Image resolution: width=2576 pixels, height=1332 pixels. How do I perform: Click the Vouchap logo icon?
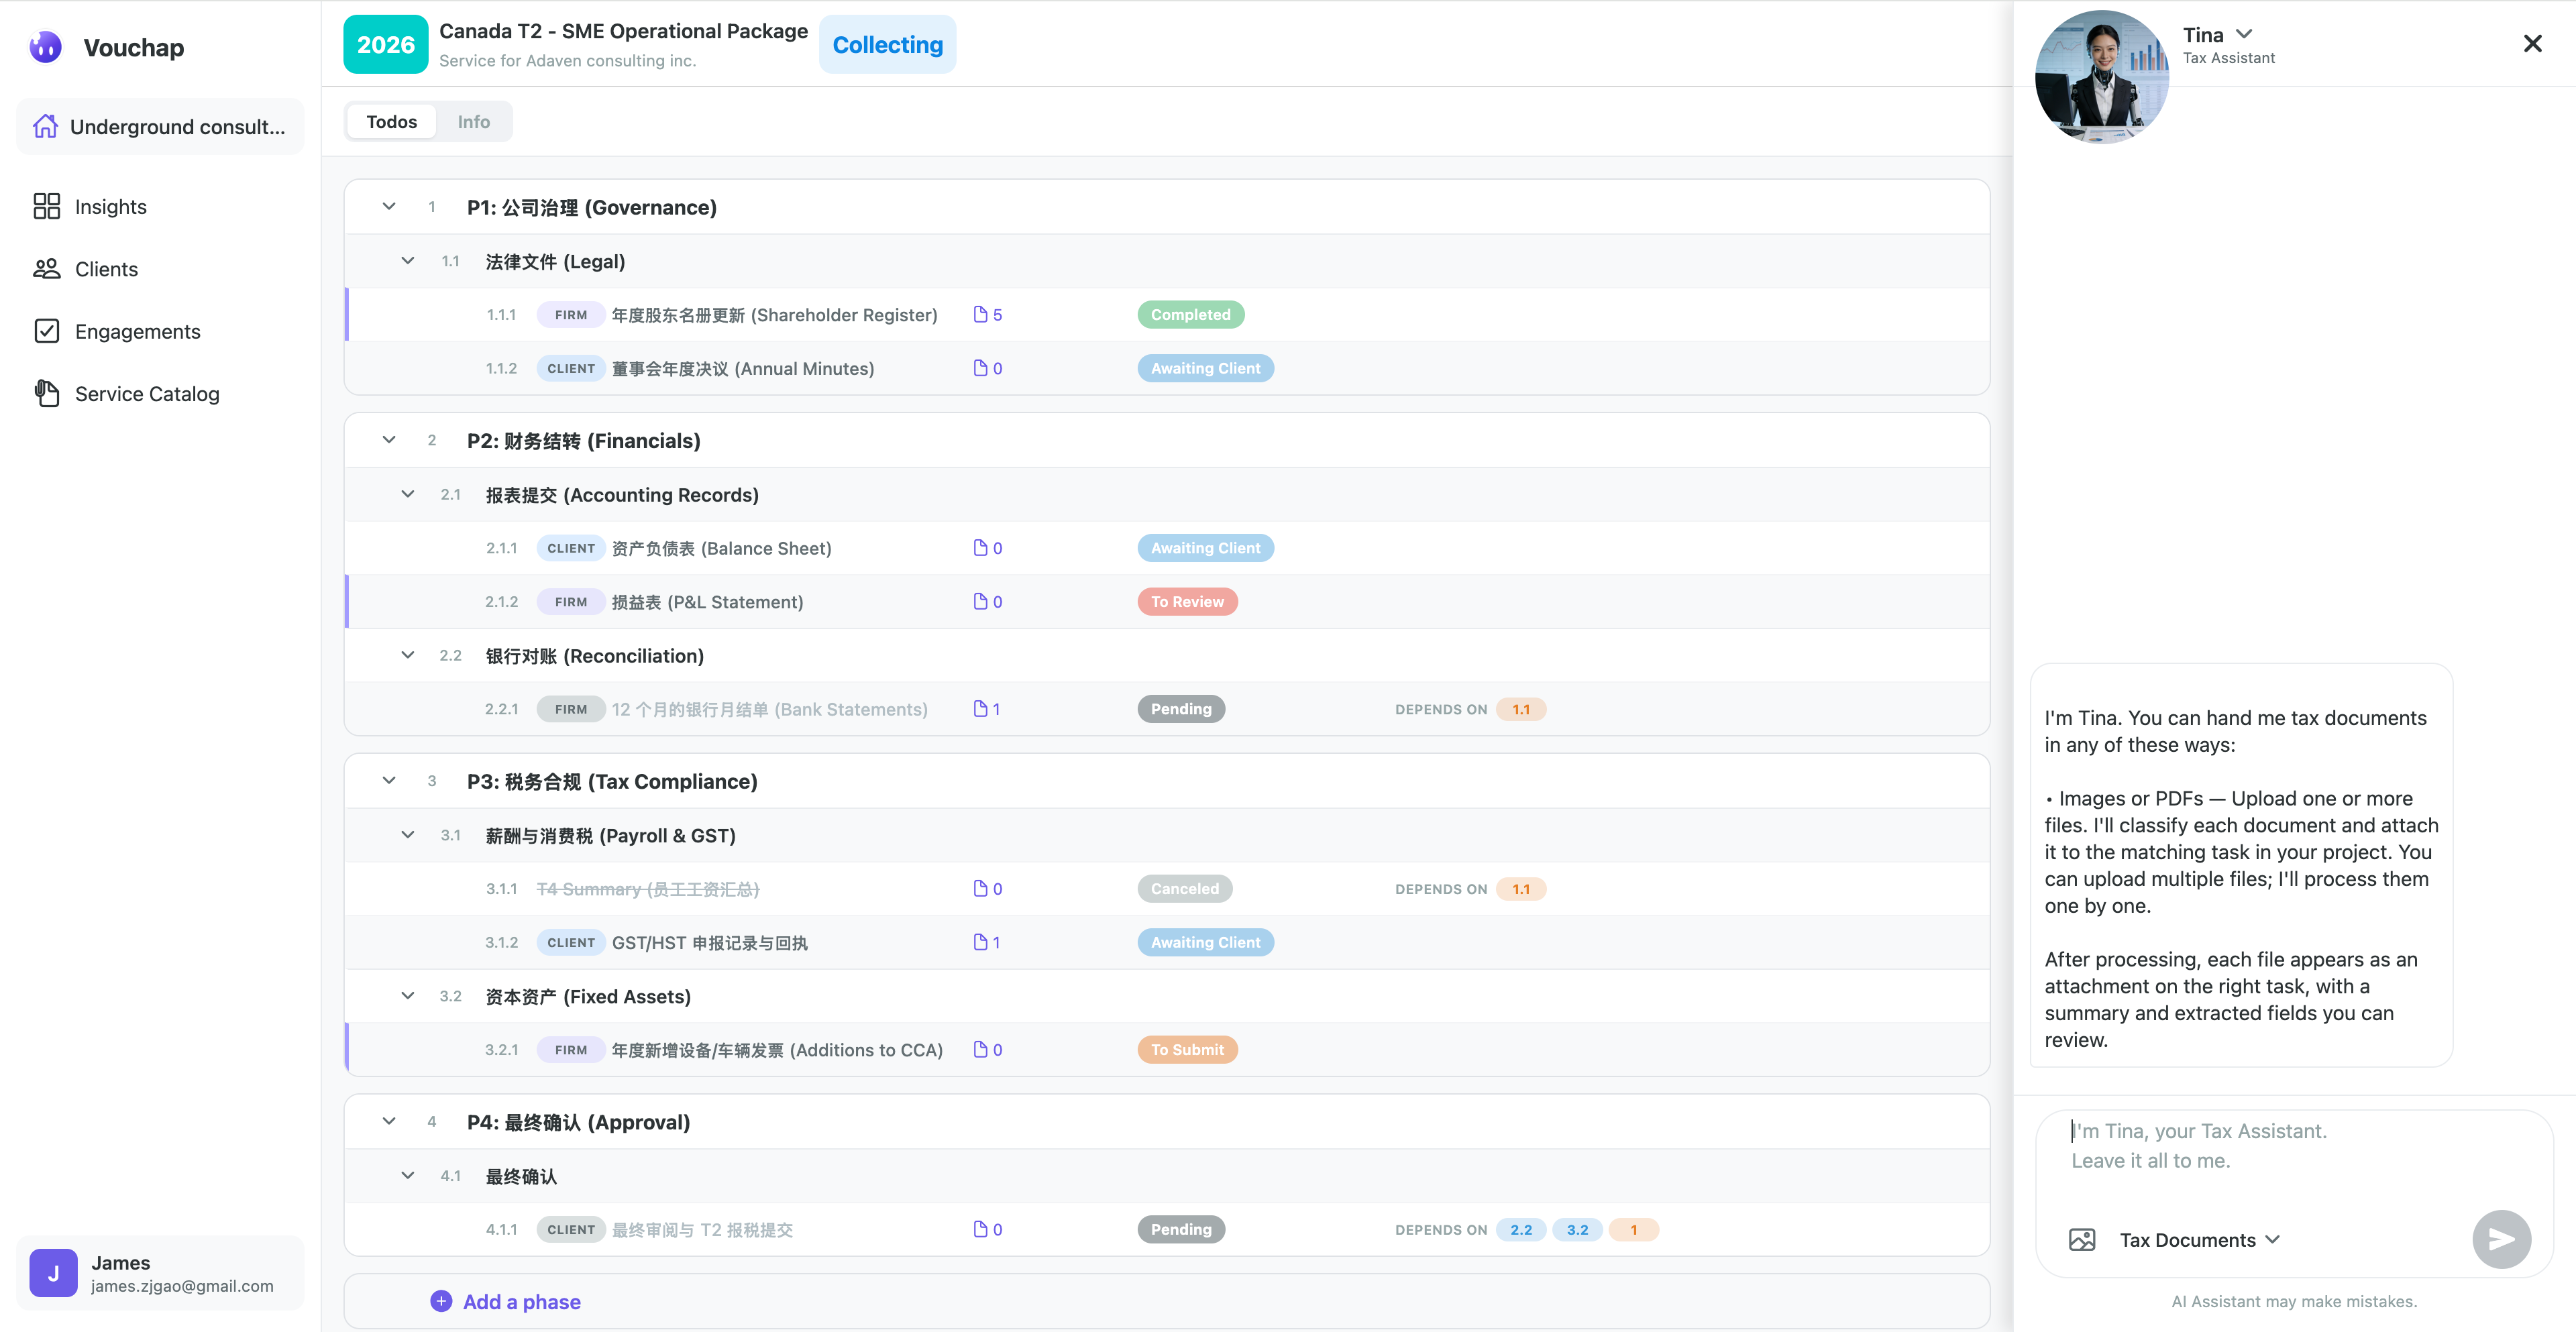(x=45, y=46)
